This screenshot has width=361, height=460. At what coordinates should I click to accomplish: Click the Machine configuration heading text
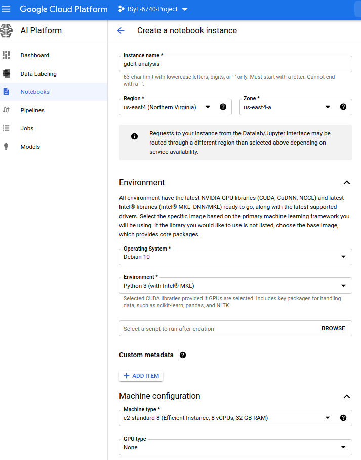tap(159, 396)
